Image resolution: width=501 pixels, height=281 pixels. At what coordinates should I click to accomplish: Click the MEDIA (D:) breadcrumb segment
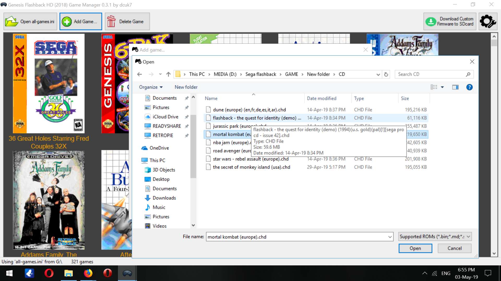pos(225,74)
